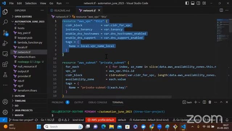Open editor more actions menu
Viewport: 232px width, 131px height.
227,10
